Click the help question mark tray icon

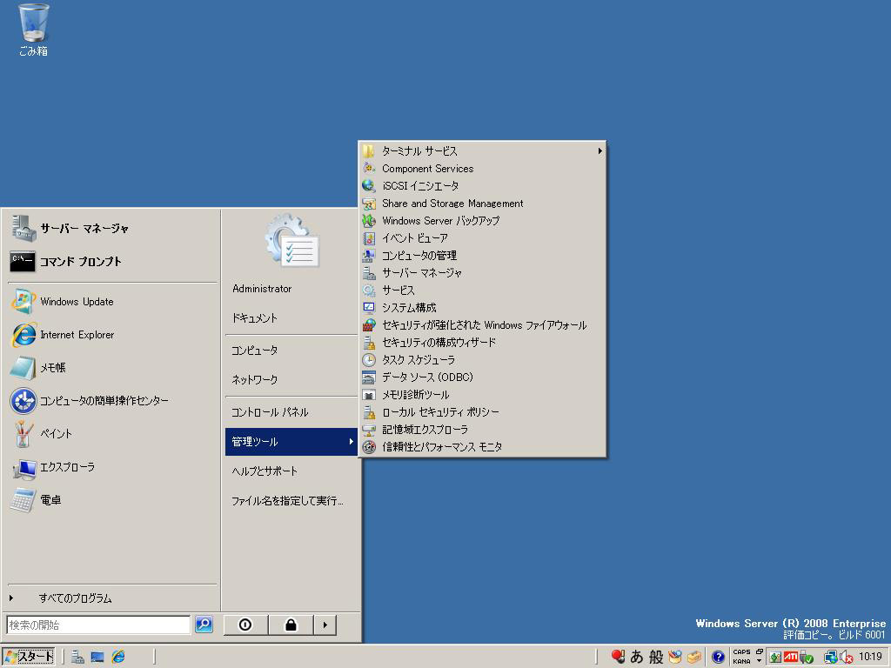coord(718,657)
